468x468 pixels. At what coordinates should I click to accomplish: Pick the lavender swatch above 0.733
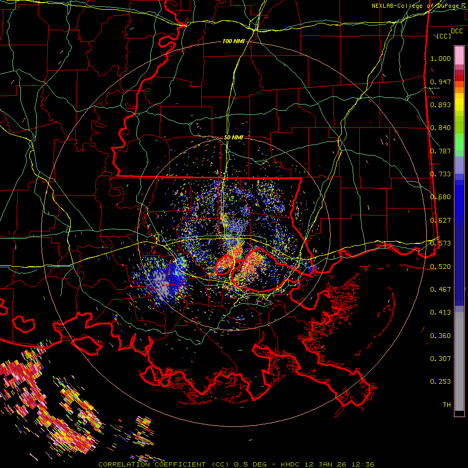pyautogui.click(x=459, y=165)
